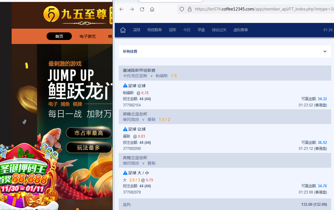Screen dimensions: 334x210
Task: Click the shield tracking protection icon
Action: 182,9
